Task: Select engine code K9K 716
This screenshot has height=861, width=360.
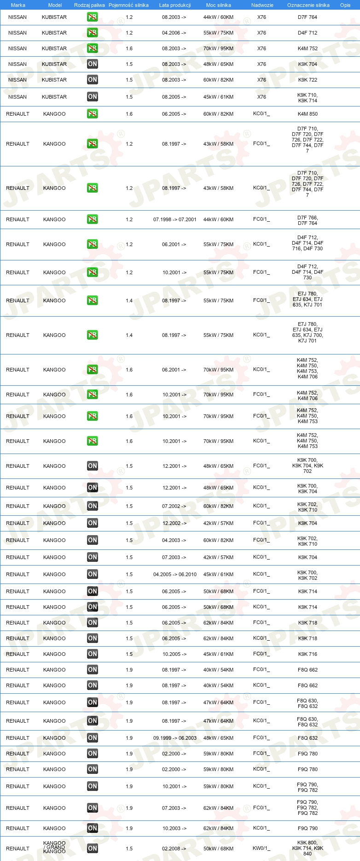Action: coord(308,654)
